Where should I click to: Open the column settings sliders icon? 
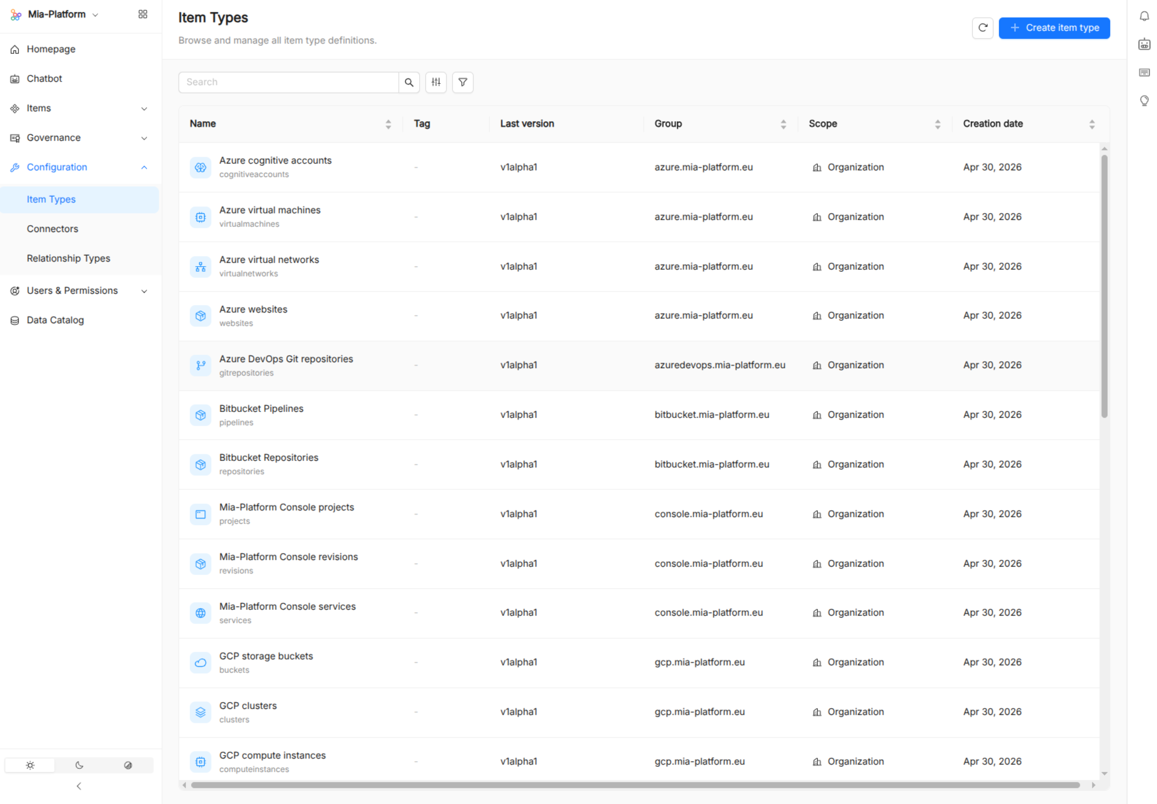click(436, 82)
